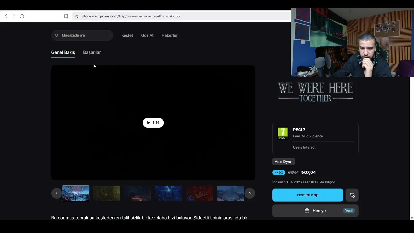Select the third dark screenshot thumbnail
Viewport: 414px width, 233px height.
[x=138, y=193]
